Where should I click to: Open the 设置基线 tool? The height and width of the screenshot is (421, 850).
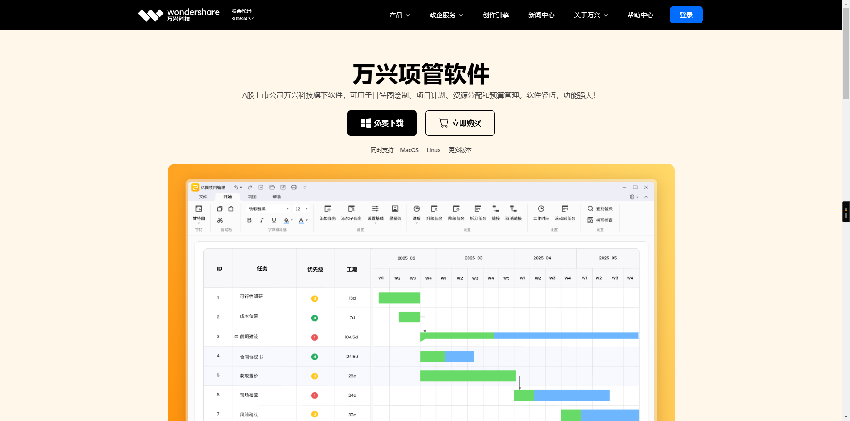pyautogui.click(x=376, y=213)
